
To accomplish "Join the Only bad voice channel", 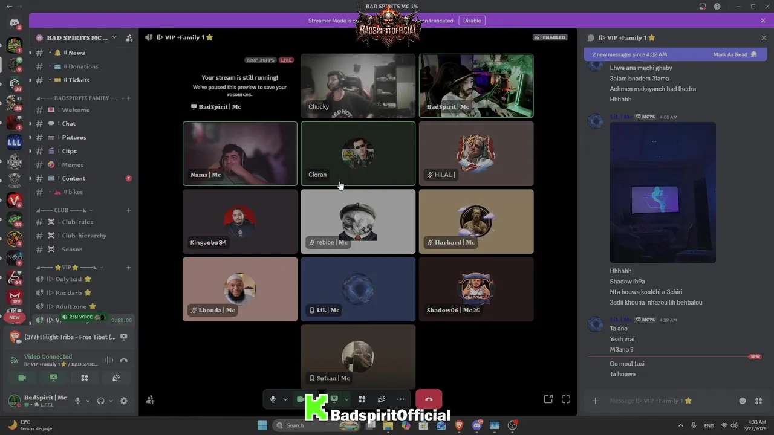I will tap(83, 279).
